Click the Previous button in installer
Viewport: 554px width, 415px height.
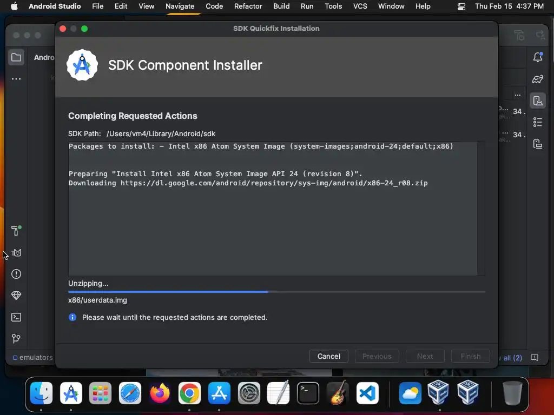pos(377,356)
